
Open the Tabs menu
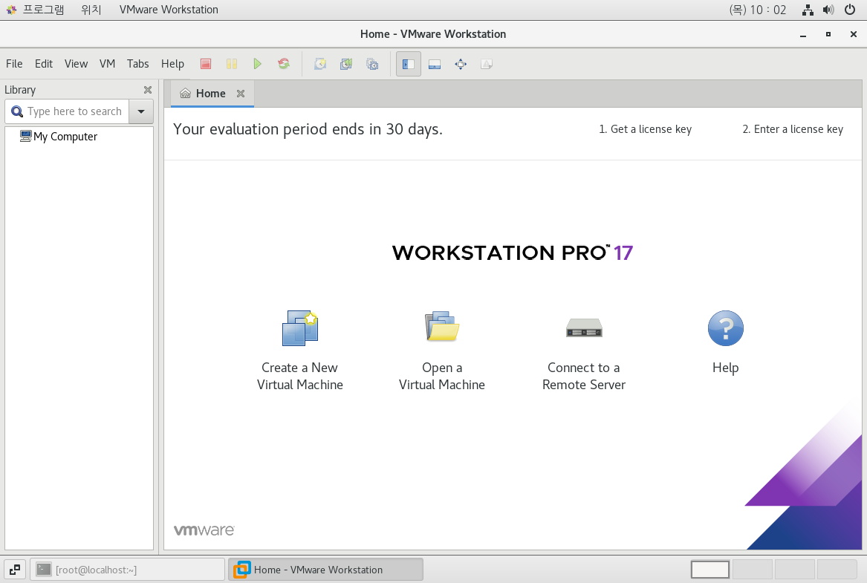click(x=137, y=64)
